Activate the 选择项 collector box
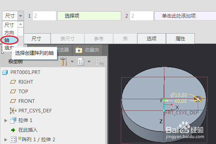Screen dimensions: 216x144 point(89,16)
